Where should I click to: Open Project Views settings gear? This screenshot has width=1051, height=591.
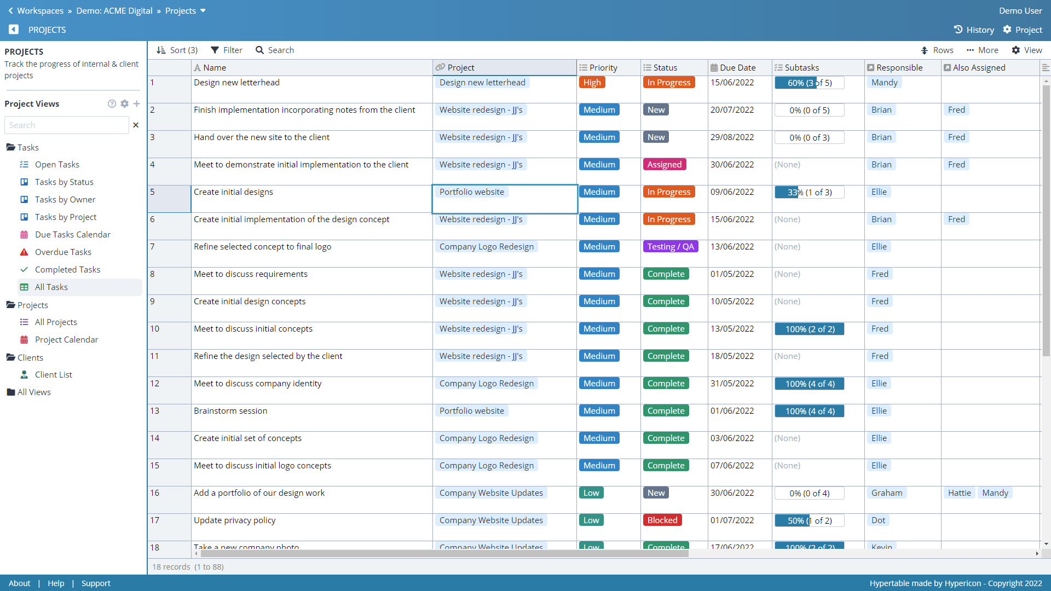[124, 104]
